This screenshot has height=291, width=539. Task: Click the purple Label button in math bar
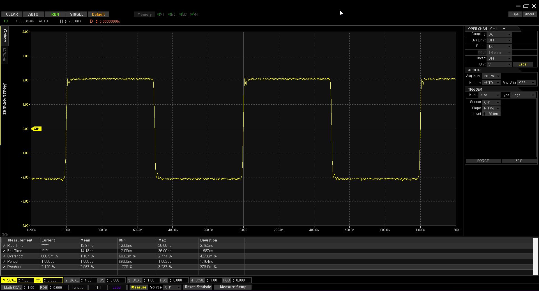[117, 287]
